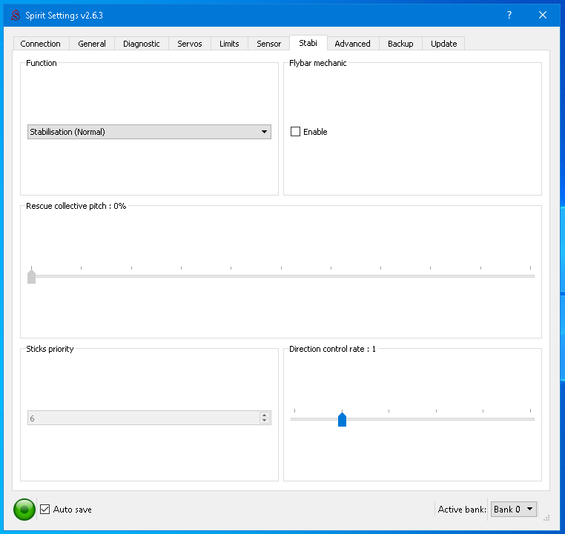This screenshot has height=534, width=565.
Task: Go to the Diagnostic tab
Action: (x=142, y=44)
